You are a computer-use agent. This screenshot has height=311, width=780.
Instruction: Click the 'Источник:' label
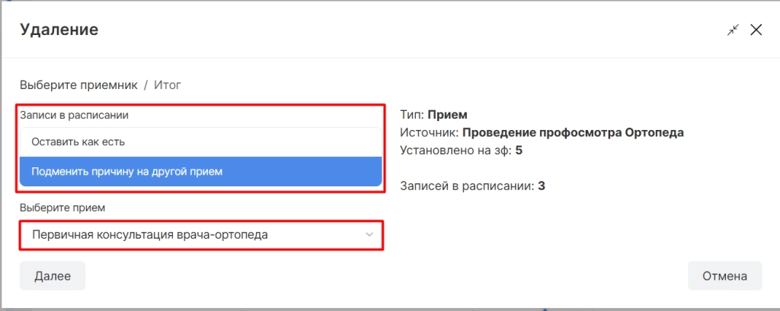(430, 132)
